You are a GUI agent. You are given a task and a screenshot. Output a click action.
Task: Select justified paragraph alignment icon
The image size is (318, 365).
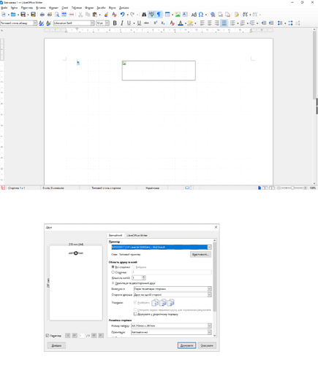tap(224, 23)
